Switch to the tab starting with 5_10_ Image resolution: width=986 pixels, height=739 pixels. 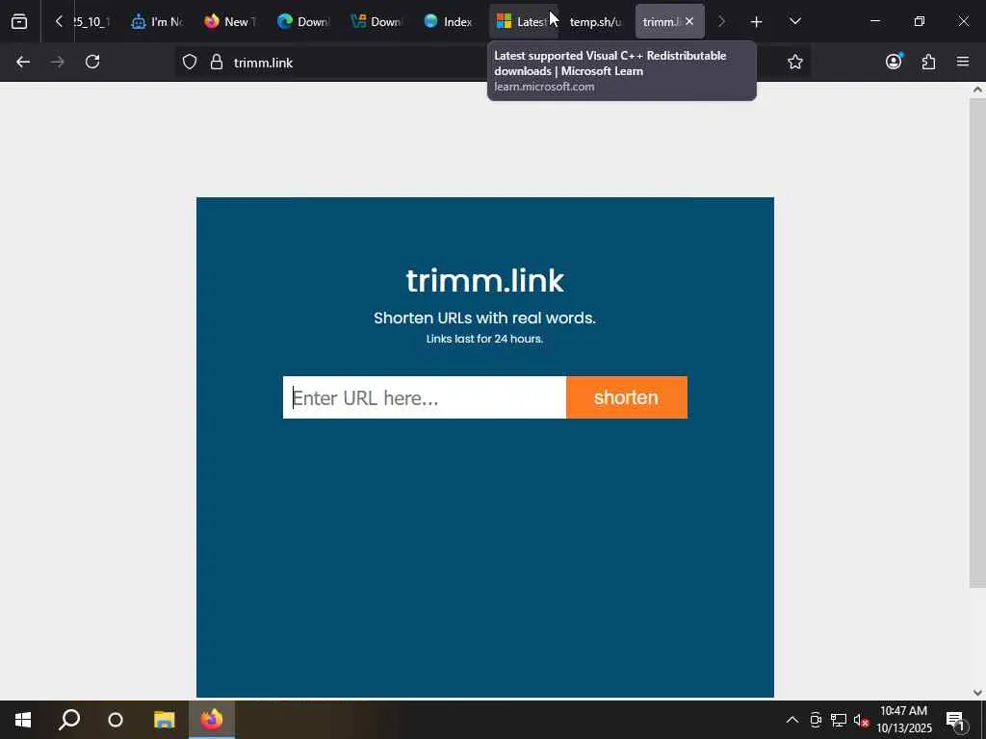coord(91,22)
